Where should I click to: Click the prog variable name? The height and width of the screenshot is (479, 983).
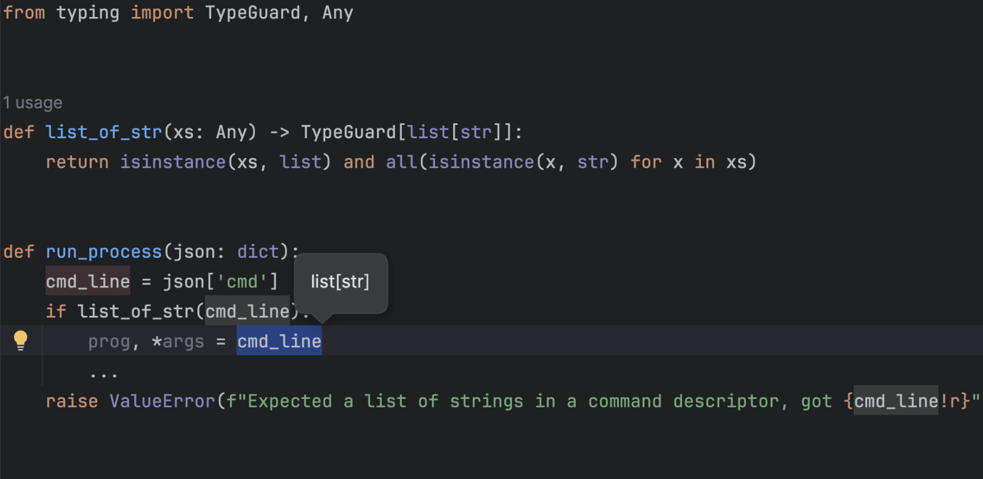[x=109, y=342]
